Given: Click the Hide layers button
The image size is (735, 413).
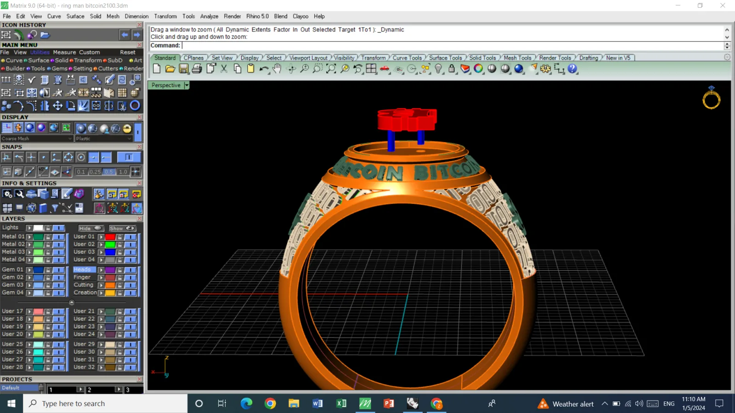Looking at the screenshot, I should coord(91,228).
